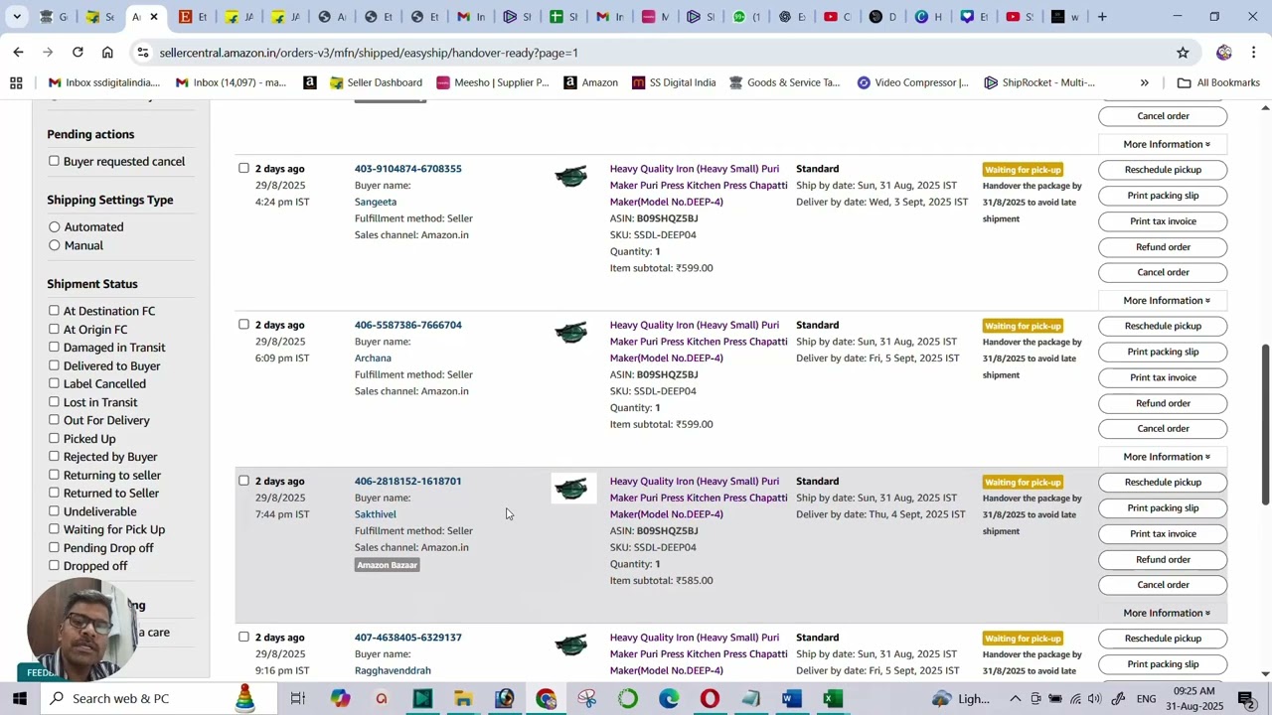
Task: Tick checkbox for order 406-2818152-1618701
Action: [243, 481]
